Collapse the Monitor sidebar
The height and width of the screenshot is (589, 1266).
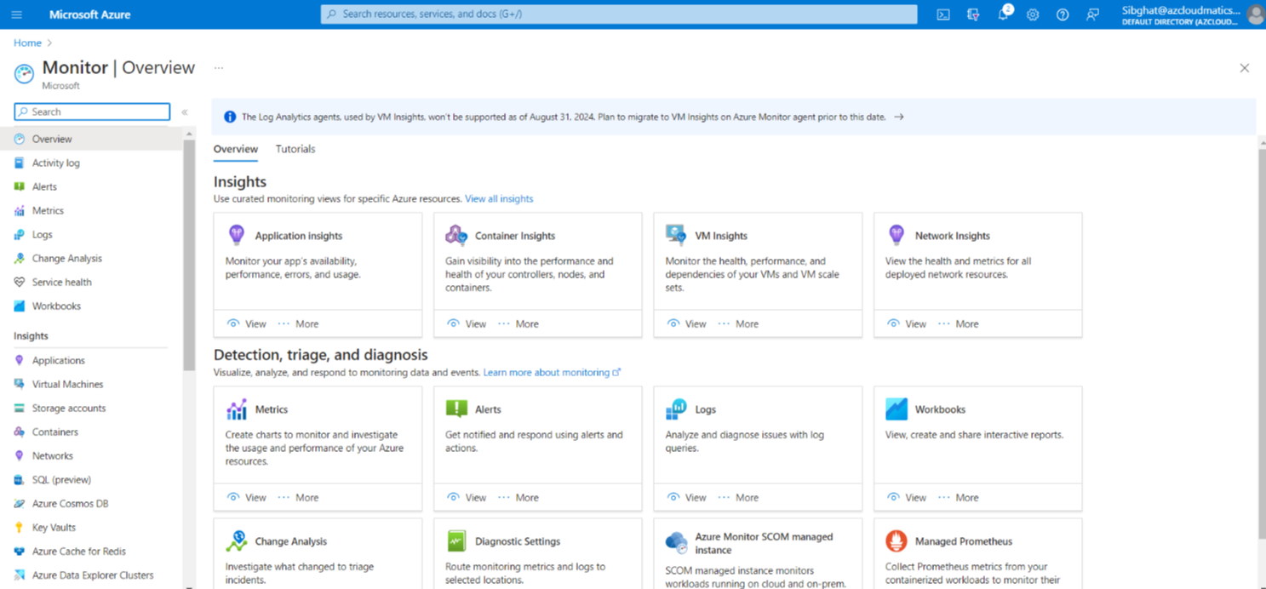coord(184,111)
